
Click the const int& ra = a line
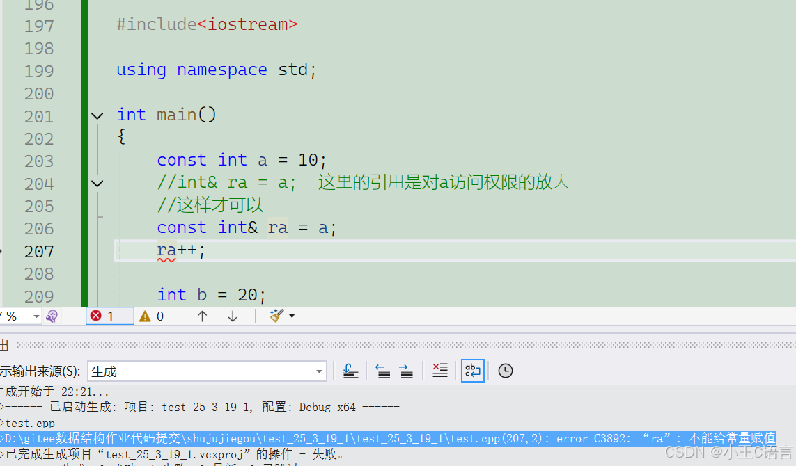[x=247, y=227]
